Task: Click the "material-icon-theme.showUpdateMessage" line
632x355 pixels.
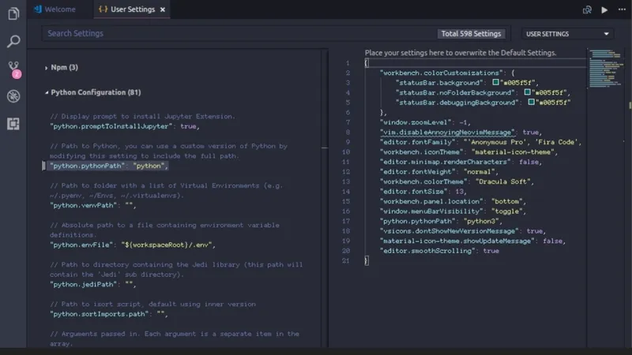Action: [472, 241]
